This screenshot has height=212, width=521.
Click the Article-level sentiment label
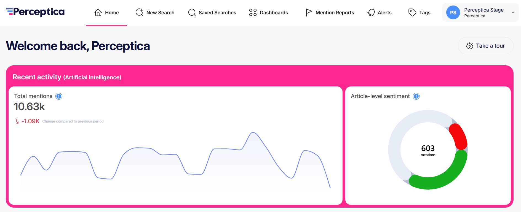pos(380,96)
